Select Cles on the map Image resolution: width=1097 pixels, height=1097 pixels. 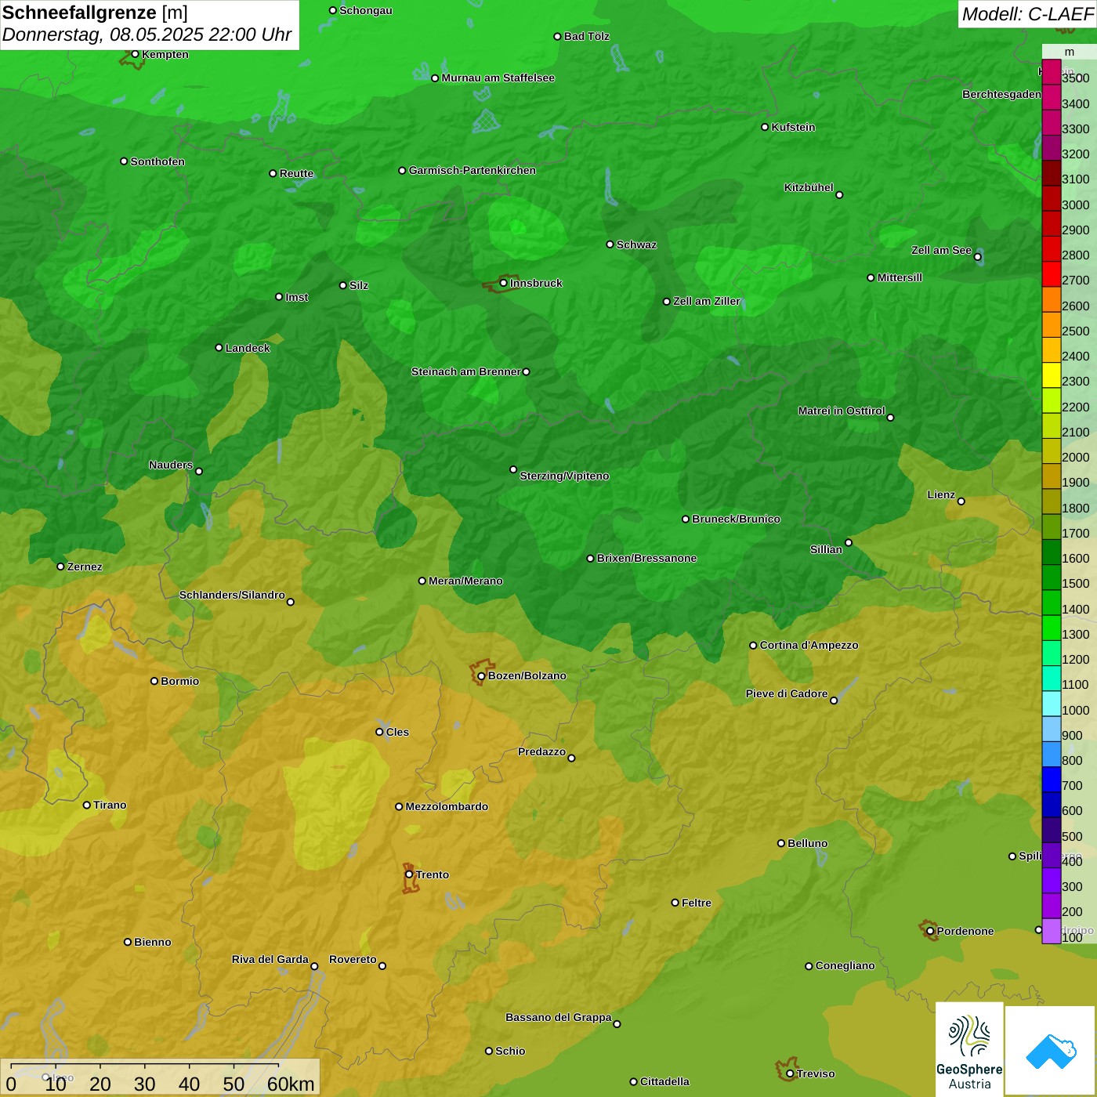pyautogui.click(x=397, y=732)
